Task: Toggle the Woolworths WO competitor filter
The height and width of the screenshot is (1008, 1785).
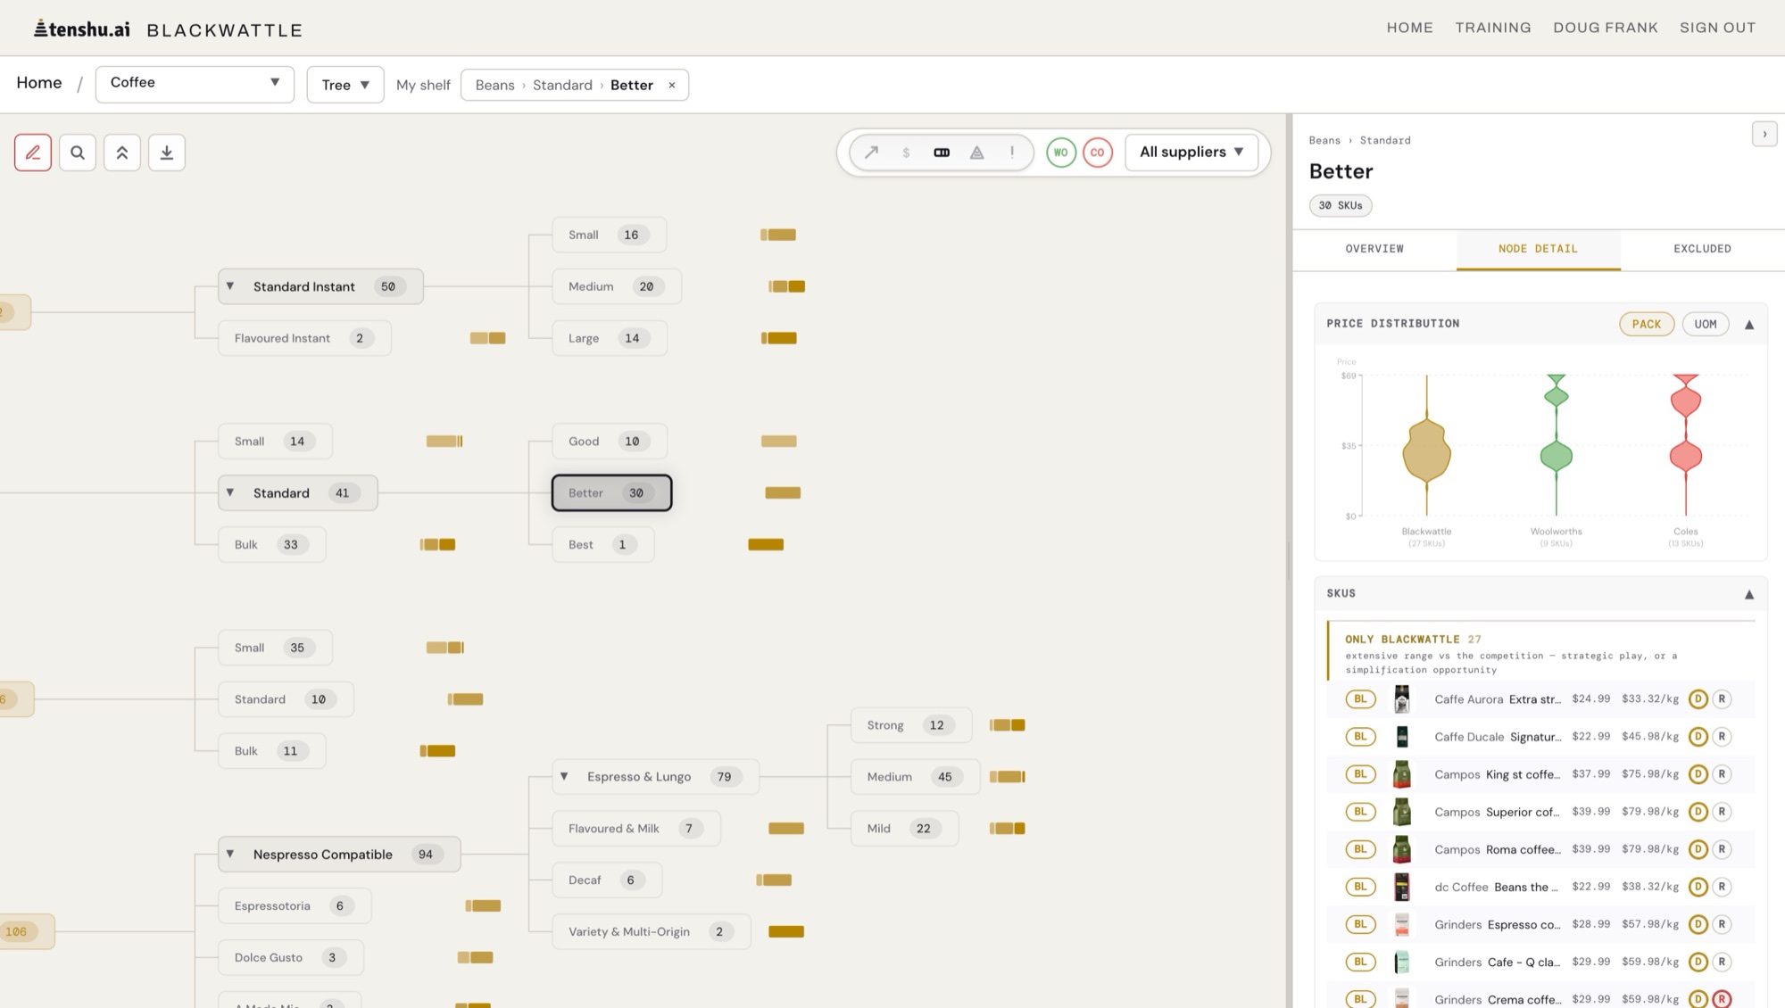Action: [x=1061, y=153]
